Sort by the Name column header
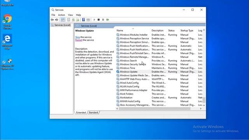Screen dimensions: 249x140 coord(133,30)
